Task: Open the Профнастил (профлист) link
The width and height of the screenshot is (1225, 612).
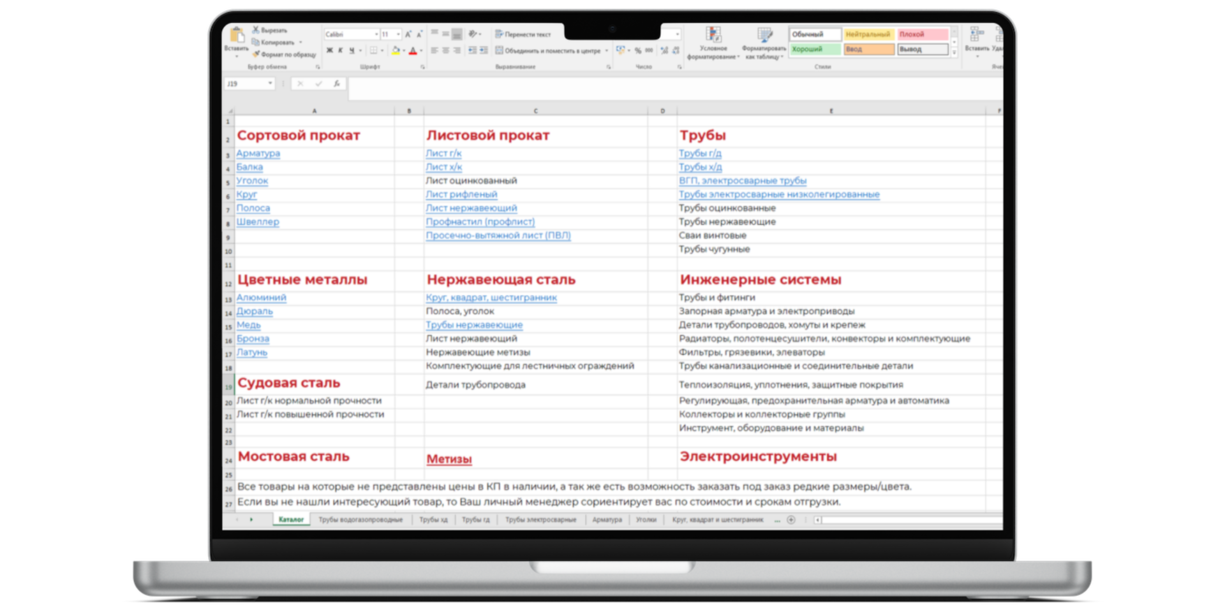Action: (480, 222)
